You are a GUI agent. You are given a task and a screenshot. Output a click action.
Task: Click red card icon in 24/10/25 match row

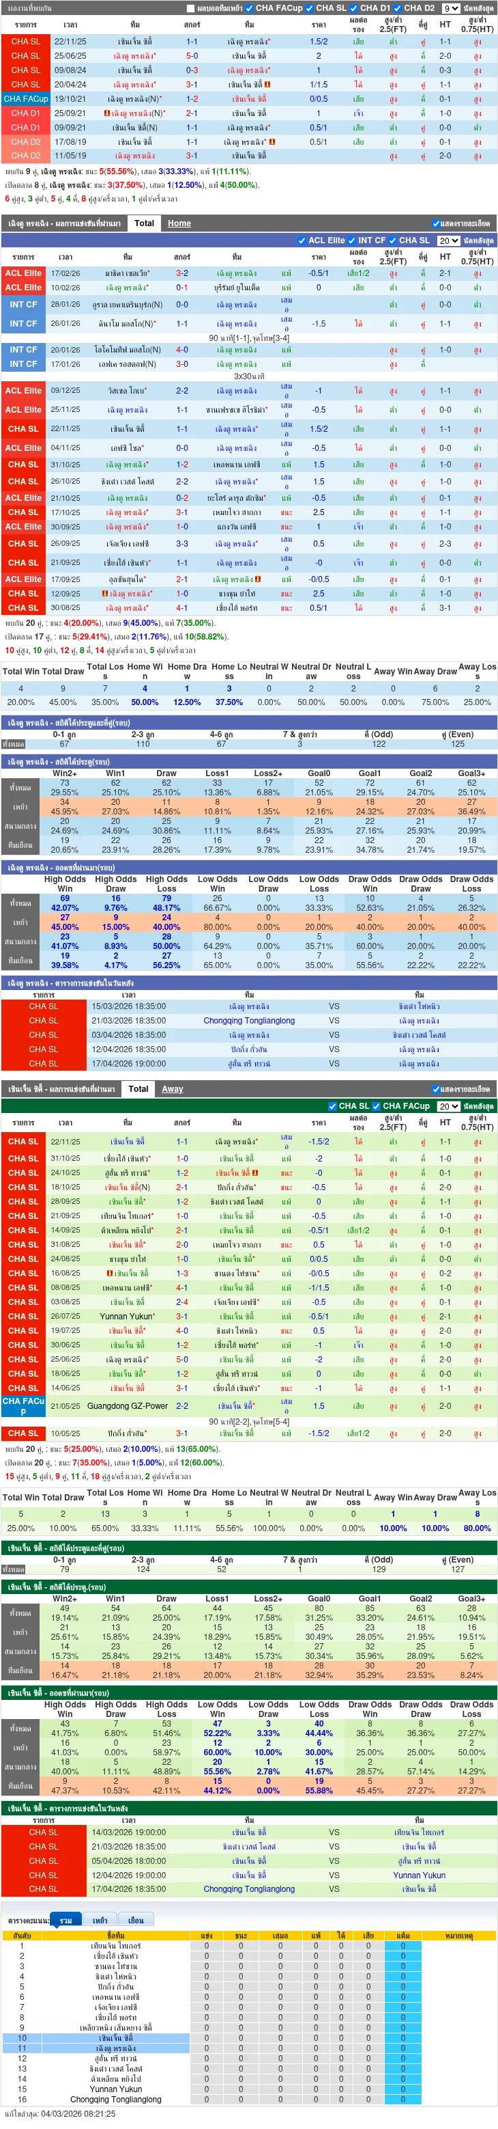(x=256, y=1172)
